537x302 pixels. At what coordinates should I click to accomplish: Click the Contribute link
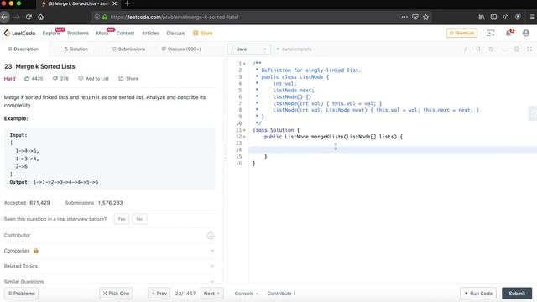tap(281, 294)
